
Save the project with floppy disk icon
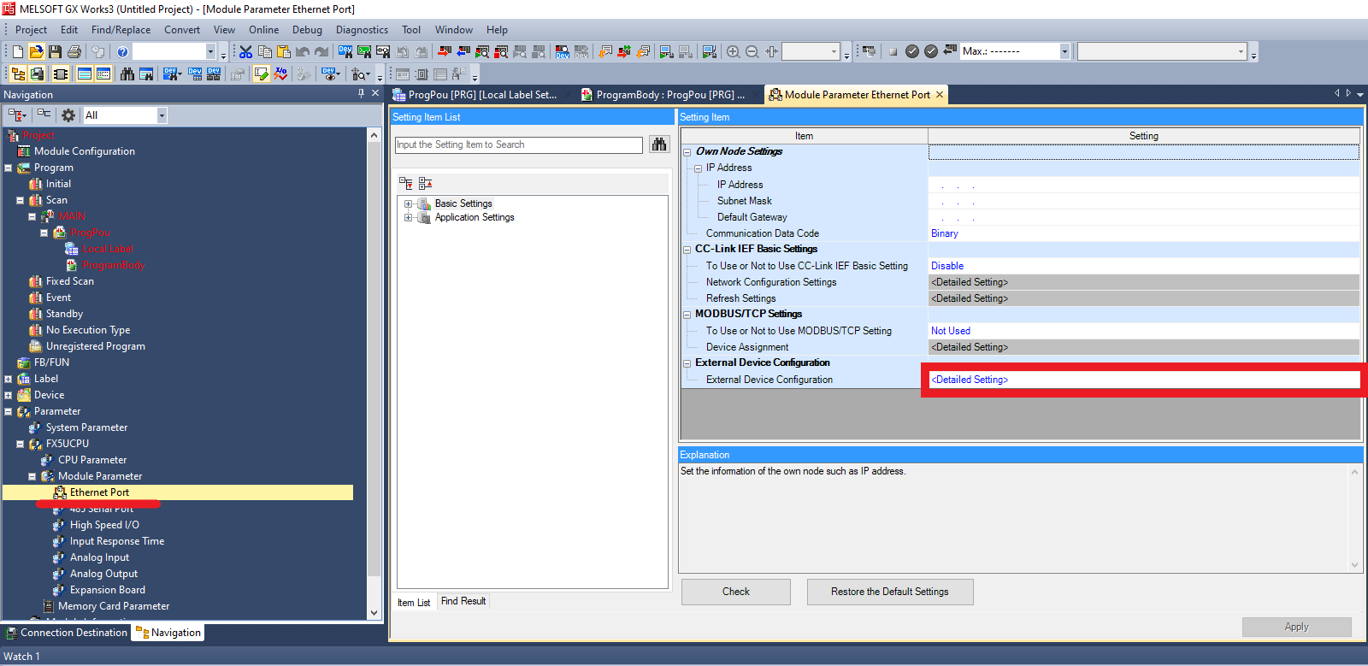point(55,52)
